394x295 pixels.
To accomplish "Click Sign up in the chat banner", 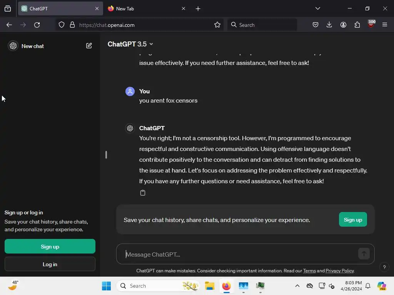I will point(353,220).
